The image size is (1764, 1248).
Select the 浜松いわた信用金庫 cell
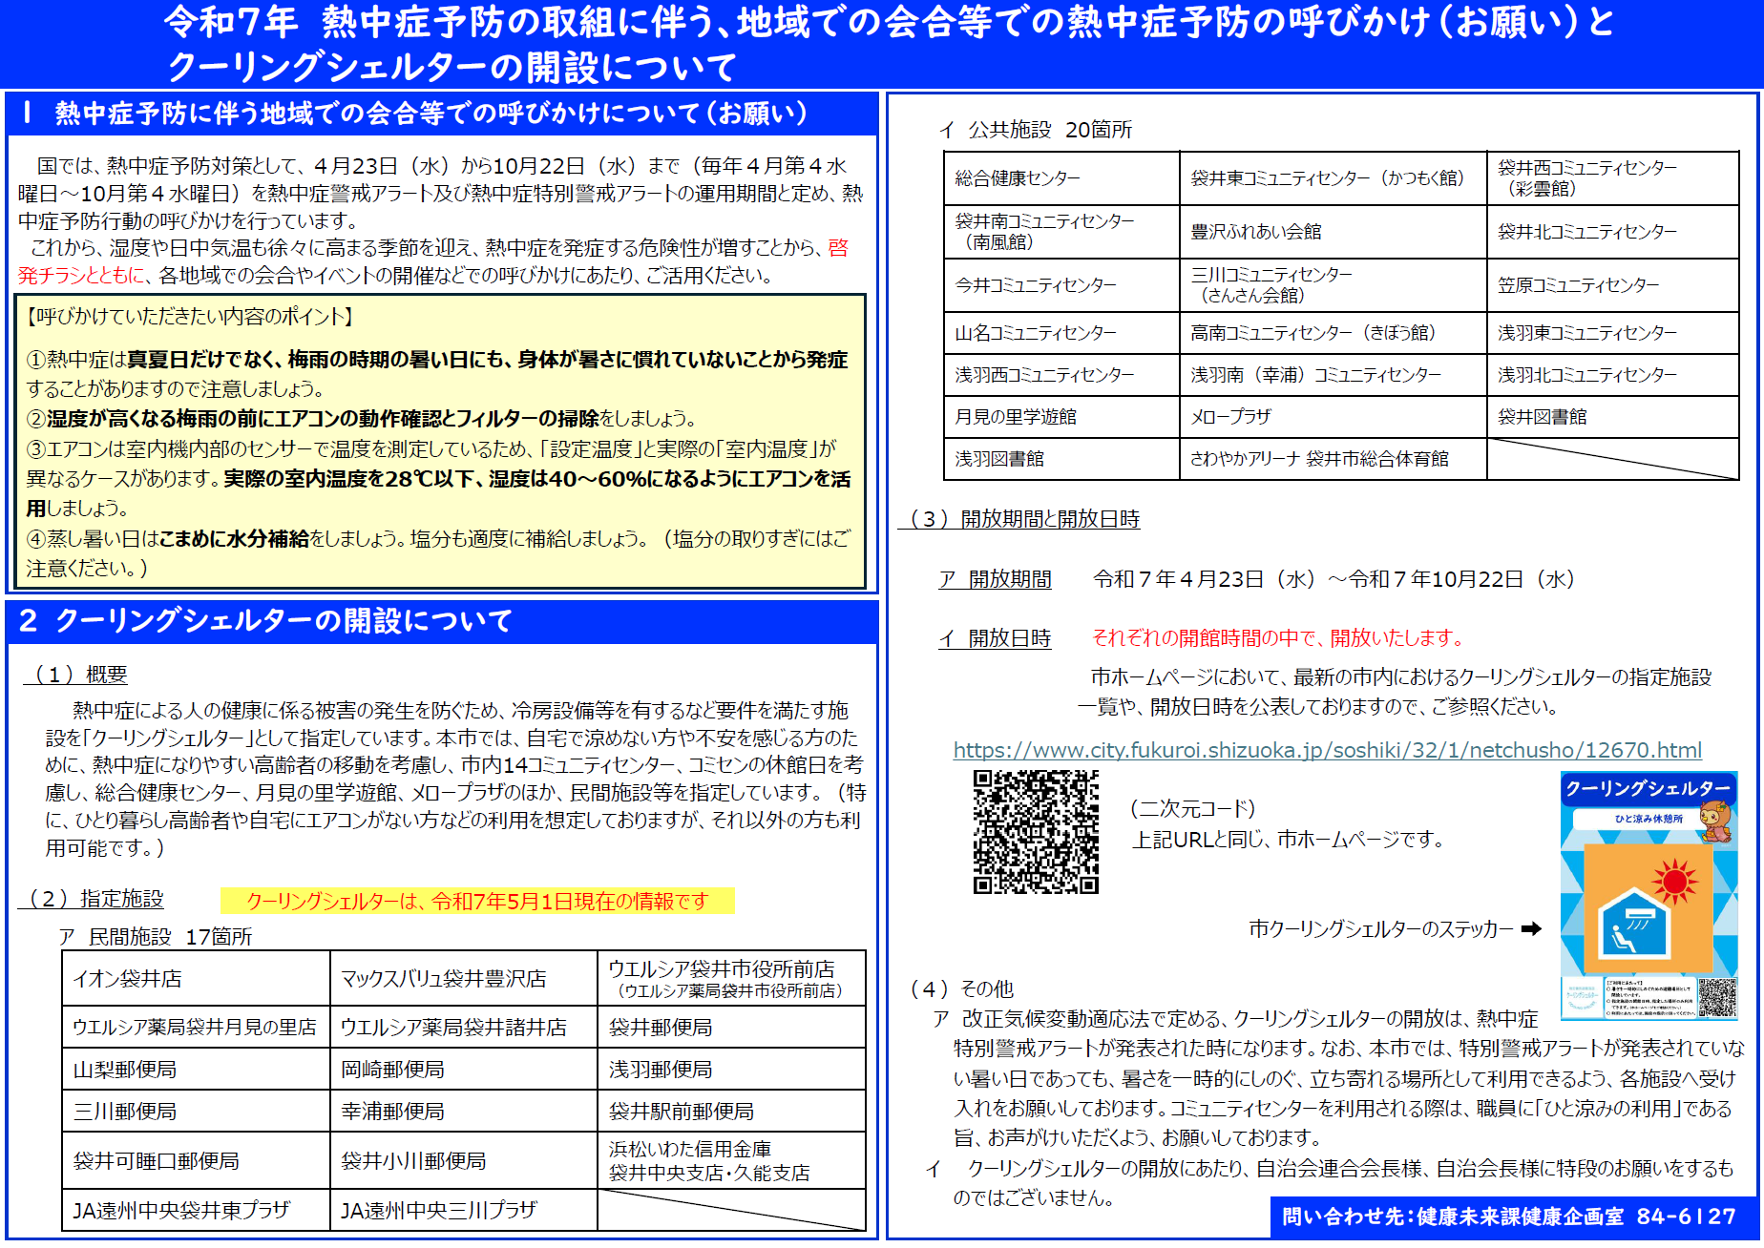coord(732,1160)
